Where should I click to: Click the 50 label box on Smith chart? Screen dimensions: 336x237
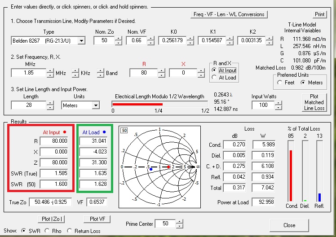click(124, 130)
